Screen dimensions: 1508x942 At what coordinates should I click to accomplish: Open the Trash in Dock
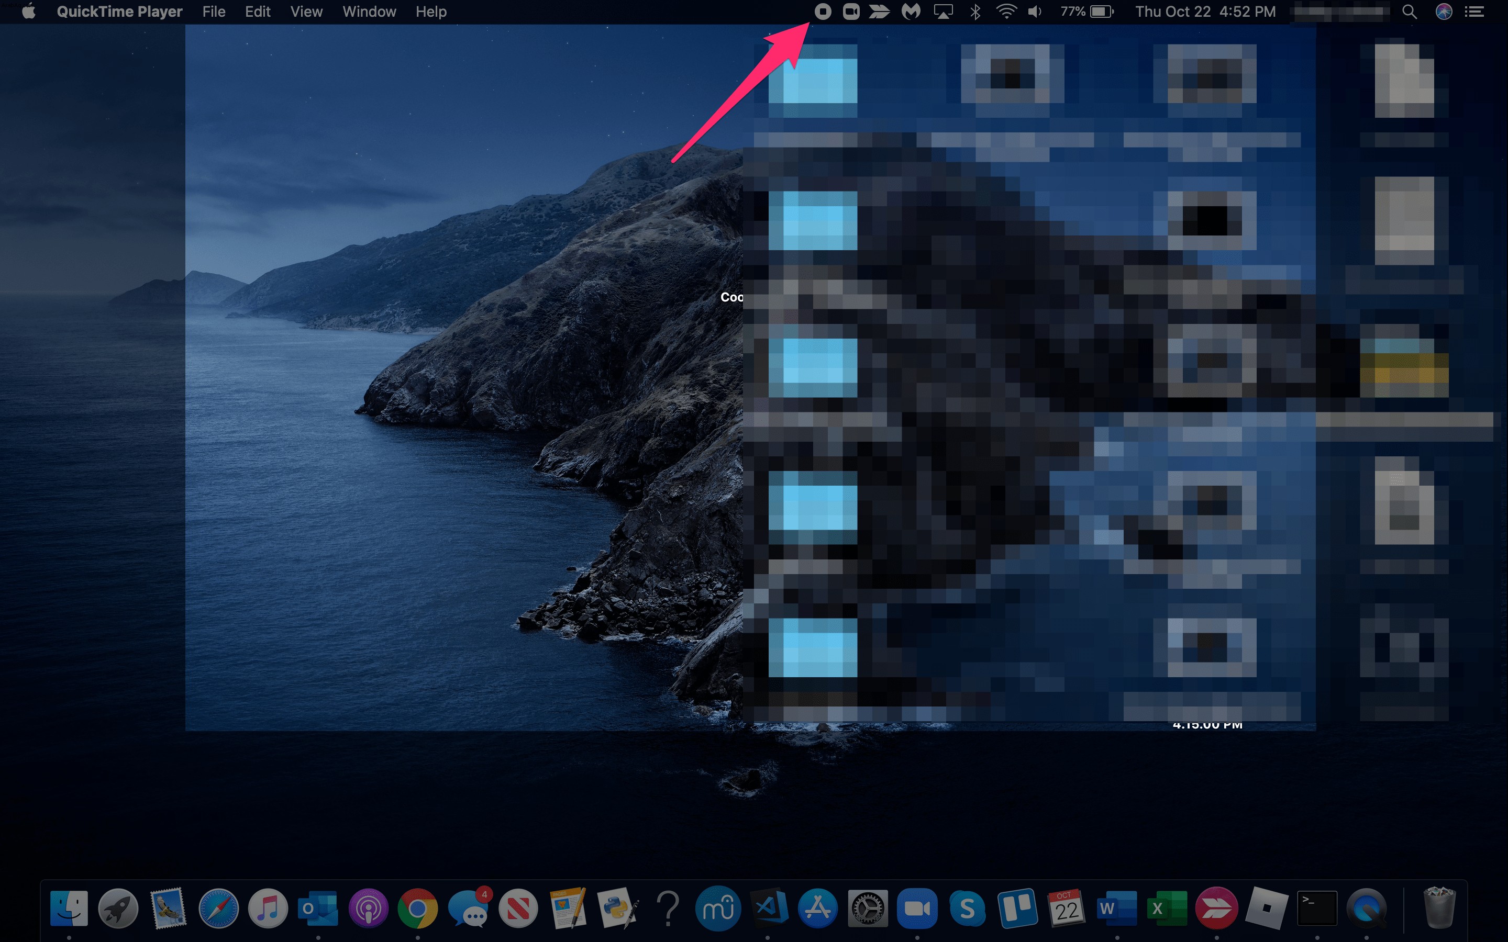(1439, 908)
